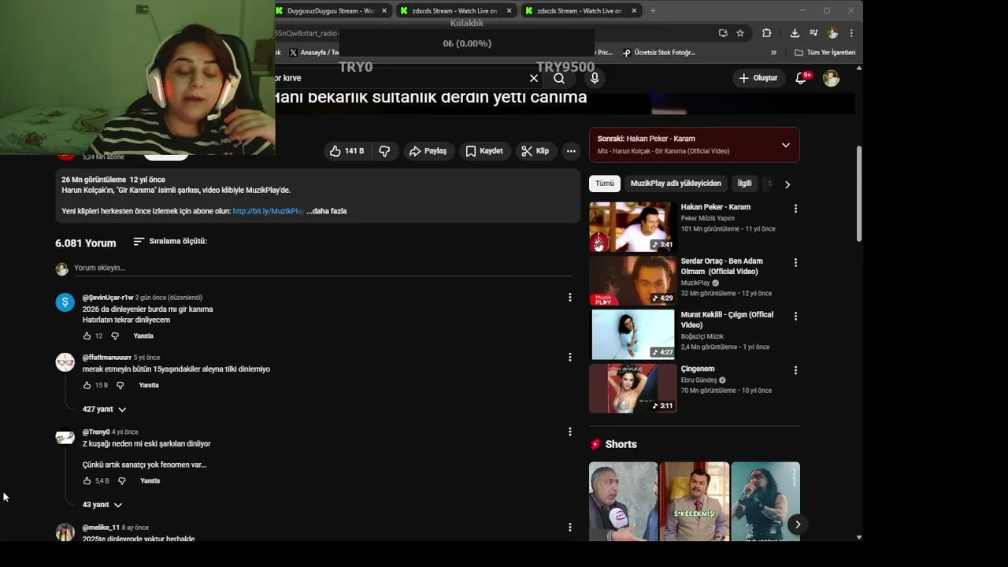Open a new browser tab

[653, 11]
